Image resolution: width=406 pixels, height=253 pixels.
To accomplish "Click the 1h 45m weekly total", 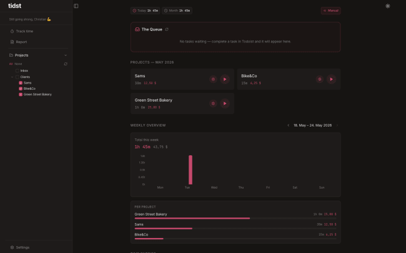I will pos(142,147).
